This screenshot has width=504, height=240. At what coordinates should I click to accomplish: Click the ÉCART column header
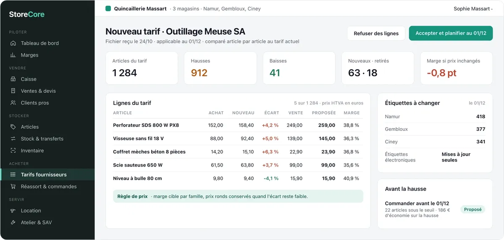coord(272,113)
